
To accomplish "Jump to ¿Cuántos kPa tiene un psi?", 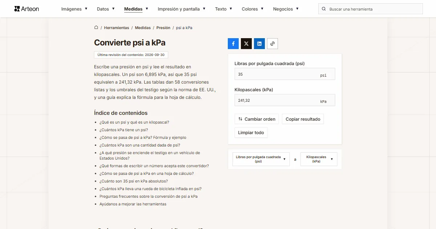I will 124,130.
